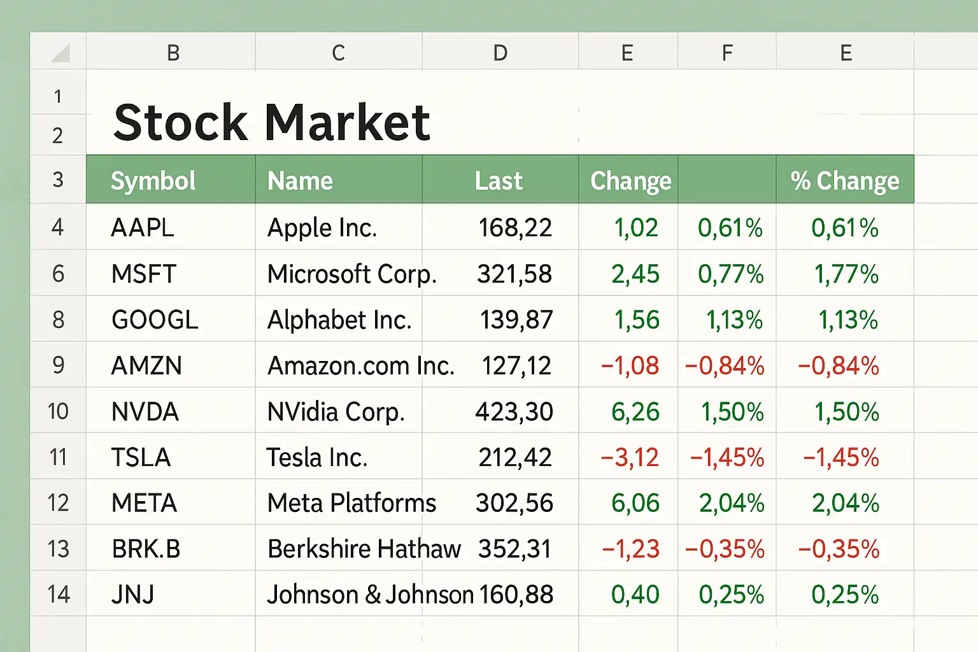Image resolution: width=978 pixels, height=652 pixels.
Task: Click the select-all corner triangle
Action: click(60, 53)
